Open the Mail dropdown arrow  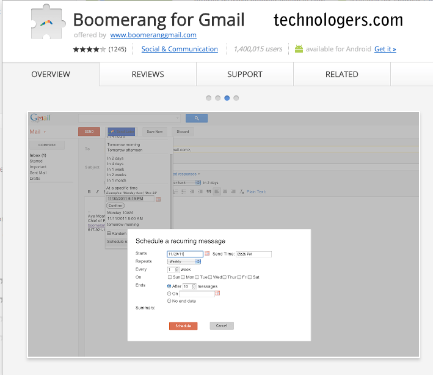pyautogui.click(x=45, y=132)
